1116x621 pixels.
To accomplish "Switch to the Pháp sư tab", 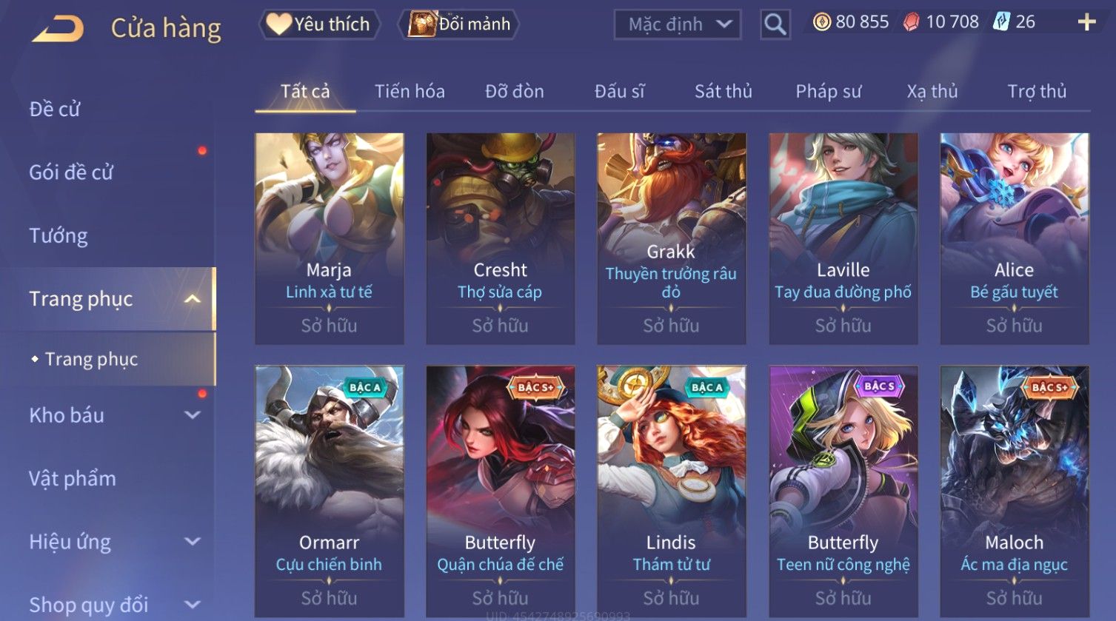I will (x=828, y=91).
